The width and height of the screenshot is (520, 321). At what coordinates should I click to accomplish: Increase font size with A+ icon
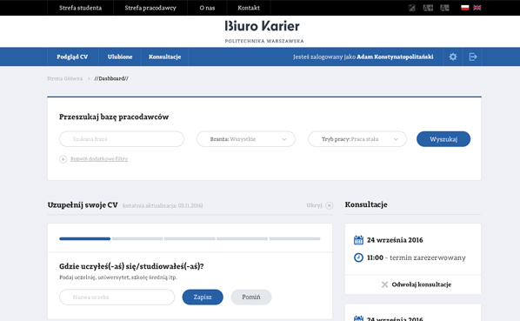point(428,8)
